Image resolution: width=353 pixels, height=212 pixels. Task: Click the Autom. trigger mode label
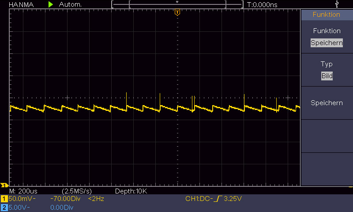coord(70,4)
